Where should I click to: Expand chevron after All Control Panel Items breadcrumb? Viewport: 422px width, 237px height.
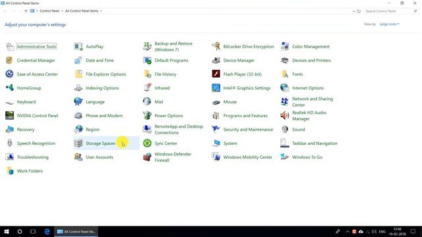(x=101, y=11)
